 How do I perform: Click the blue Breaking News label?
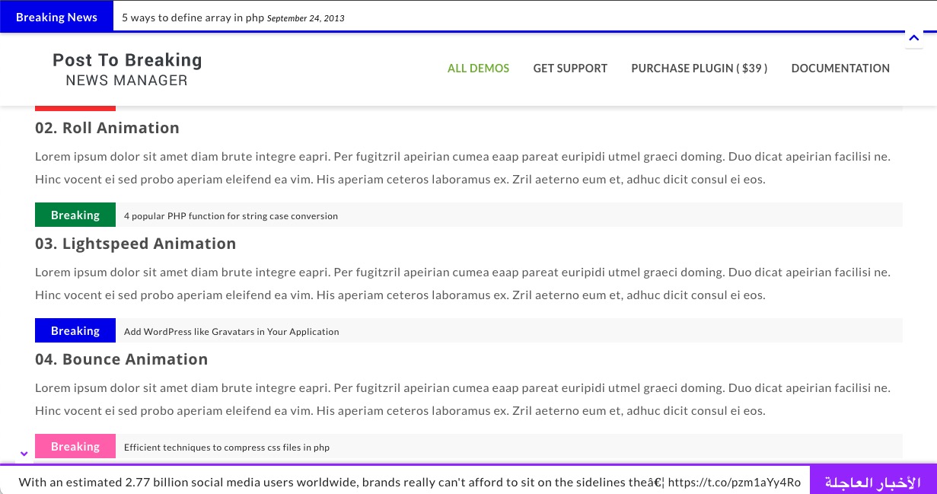56,17
